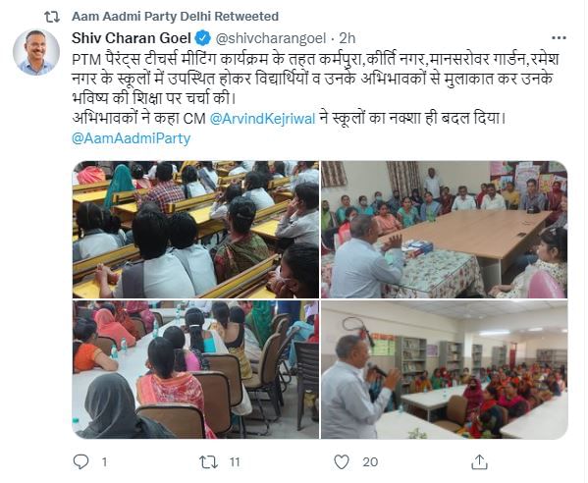
Task: Open the classroom benches photo
Action: click(x=195, y=230)
